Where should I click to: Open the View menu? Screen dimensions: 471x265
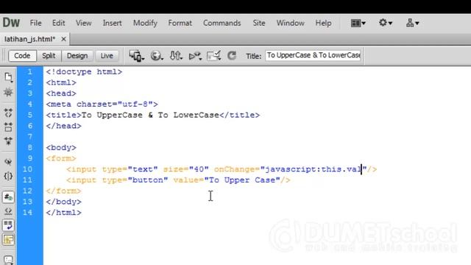tap(83, 23)
